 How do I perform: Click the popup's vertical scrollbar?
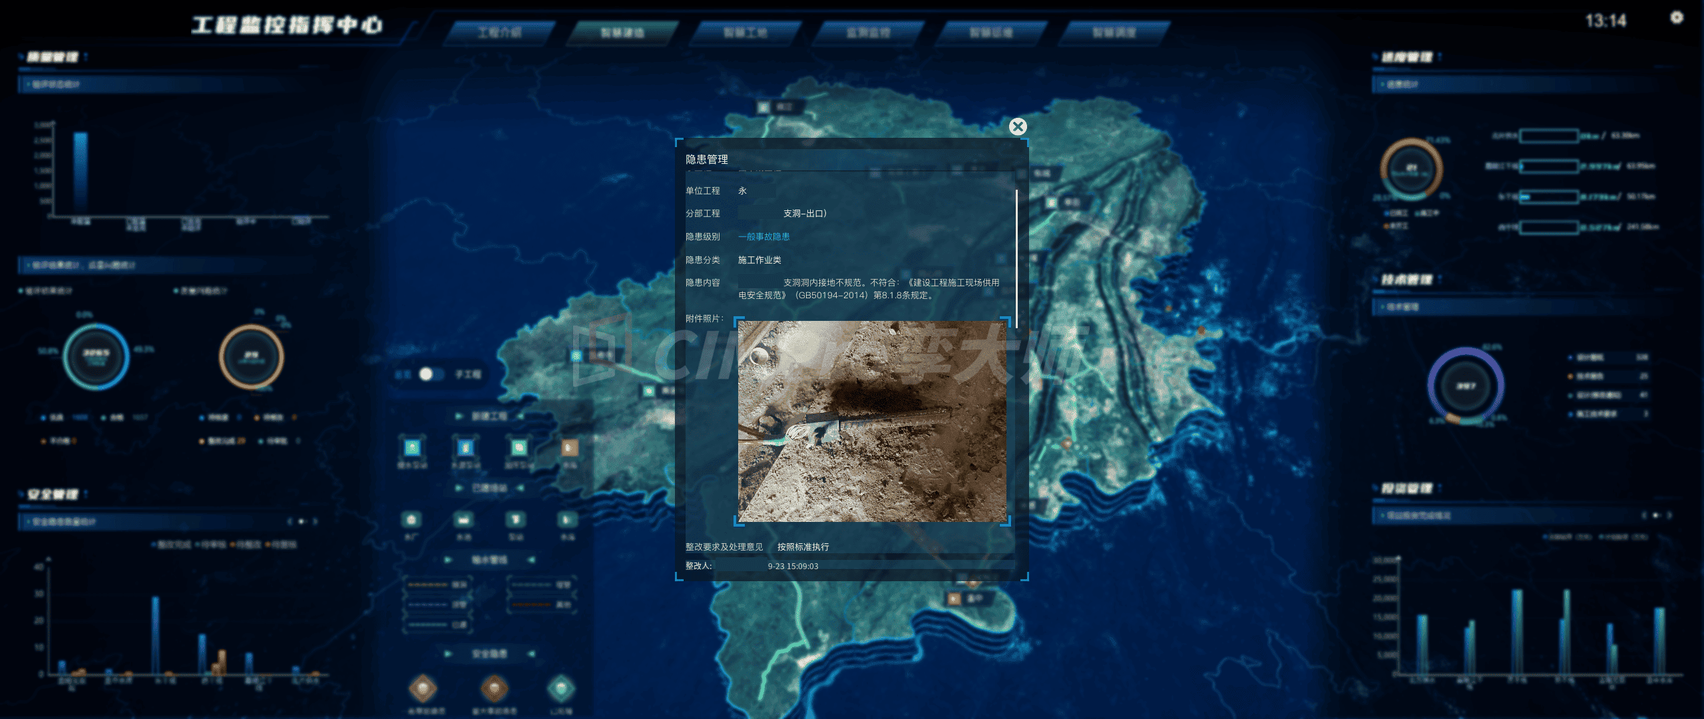[x=1016, y=260]
